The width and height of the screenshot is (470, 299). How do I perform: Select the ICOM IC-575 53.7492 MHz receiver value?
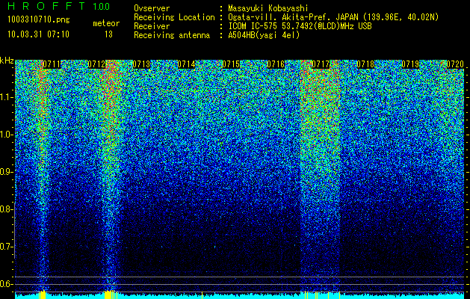pyautogui.click(x=300, y=26)
